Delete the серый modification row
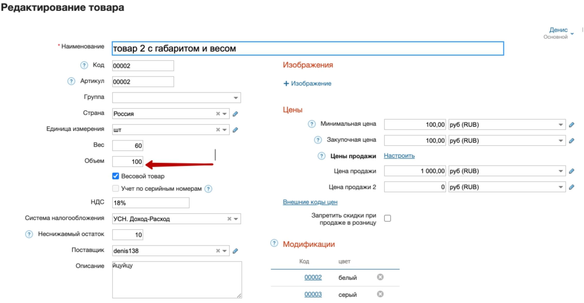Viewport: 584px width, 303px height. click(x=380, y=294)
